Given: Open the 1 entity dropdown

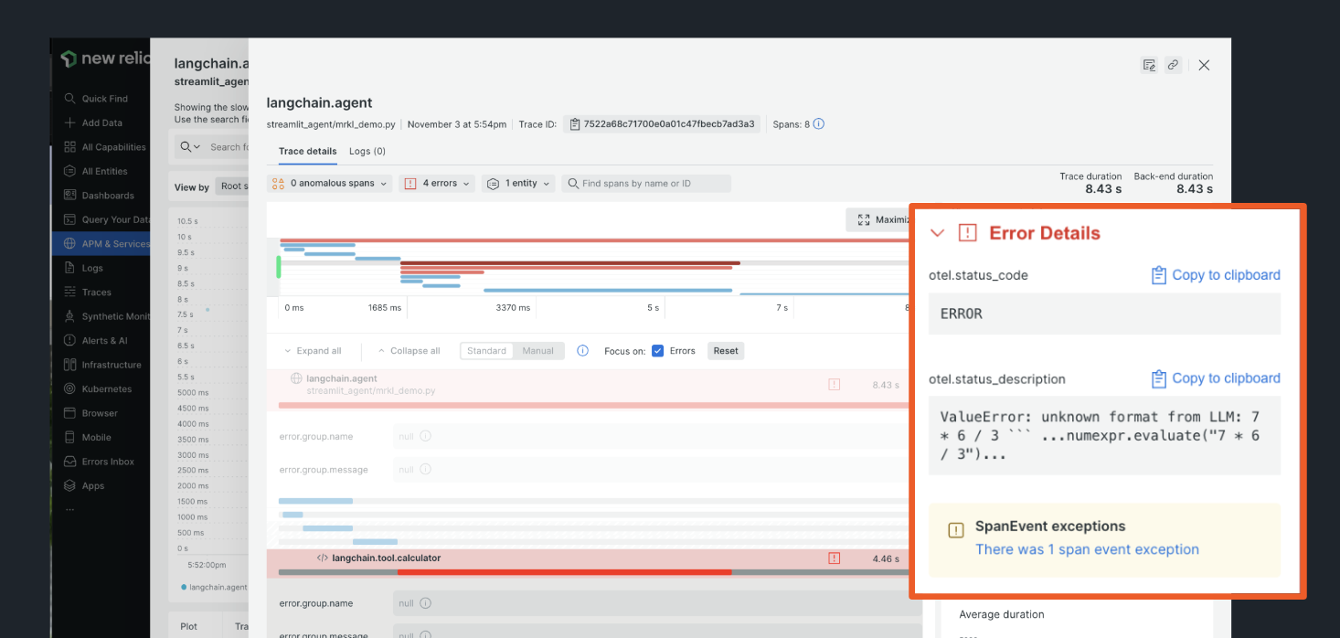Looking at the screenshot, I should [518, 183].
